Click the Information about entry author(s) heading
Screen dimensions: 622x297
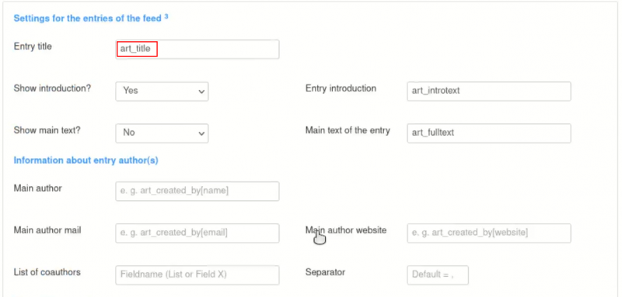[86, 161]
